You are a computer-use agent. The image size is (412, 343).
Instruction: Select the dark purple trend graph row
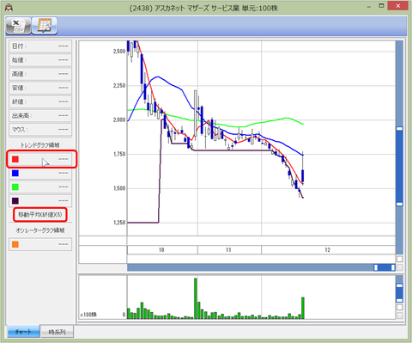[40, 200]
